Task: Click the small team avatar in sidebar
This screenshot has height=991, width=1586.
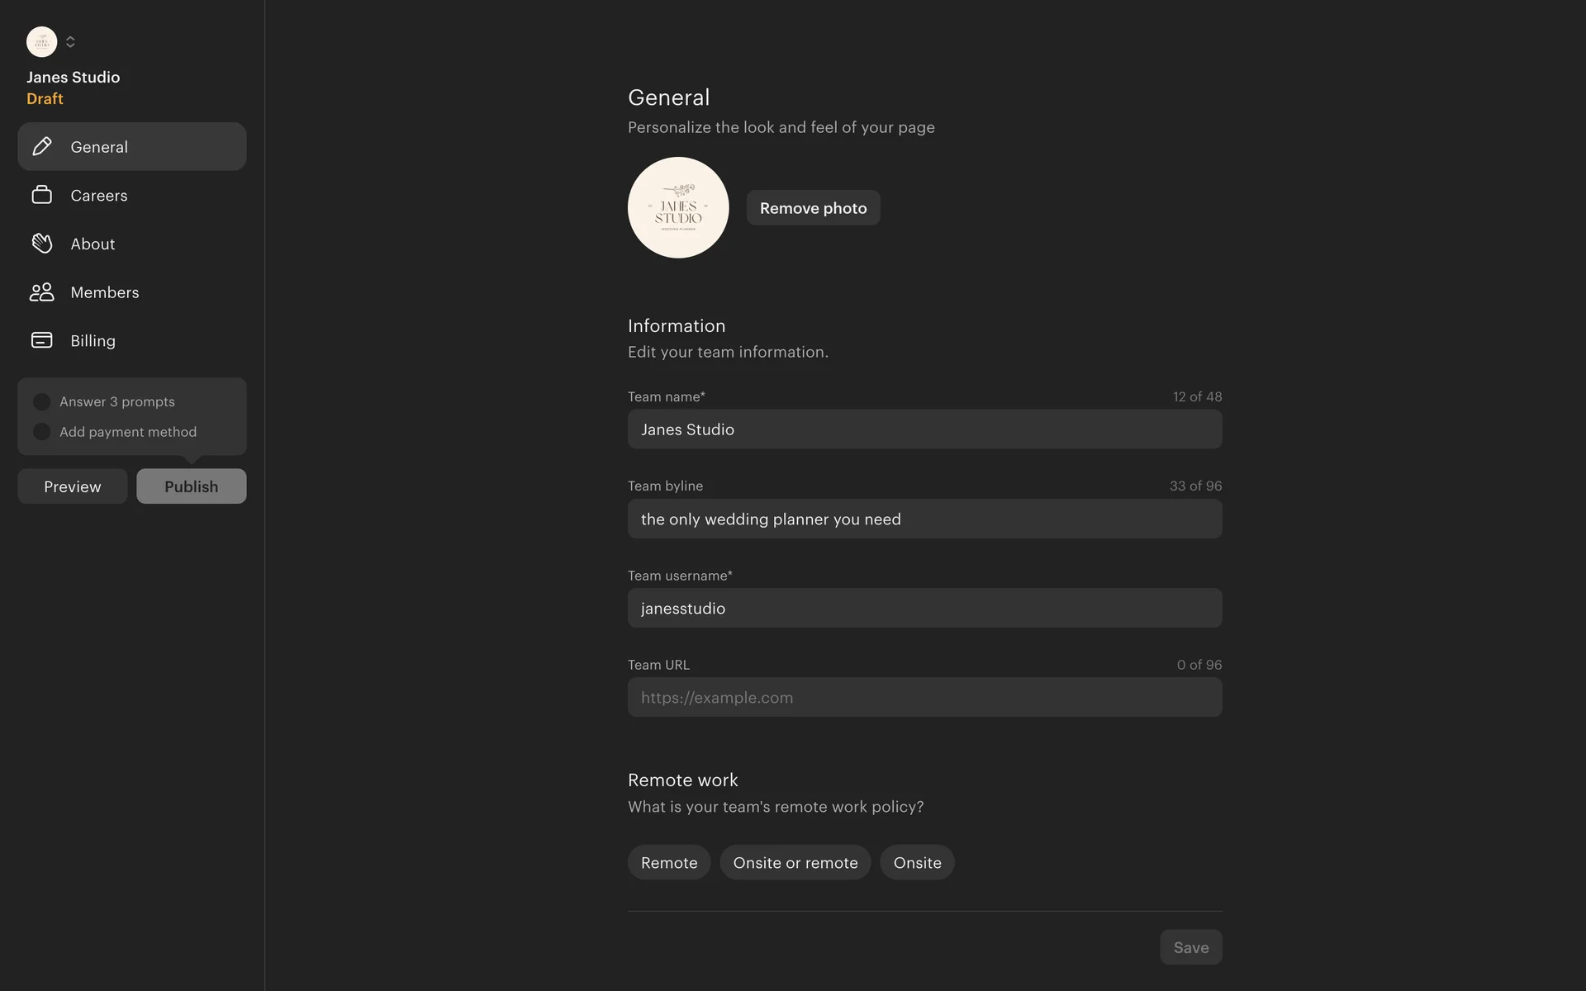Action: point(41,41)
